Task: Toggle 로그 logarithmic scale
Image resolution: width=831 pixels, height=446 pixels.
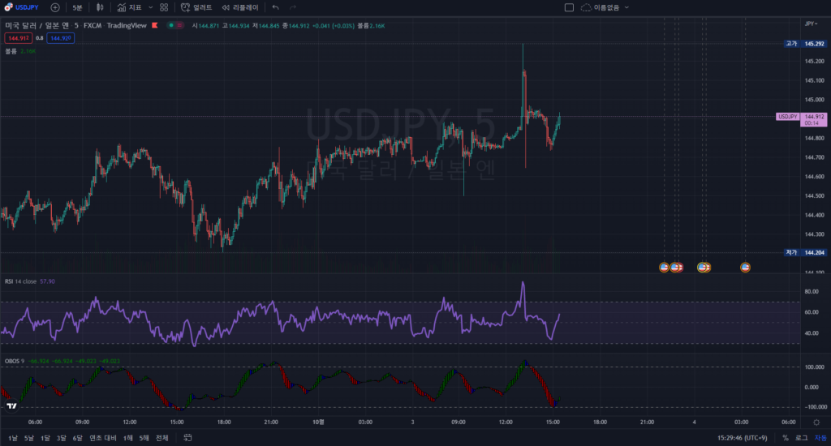Action: [x=801, y=438]
